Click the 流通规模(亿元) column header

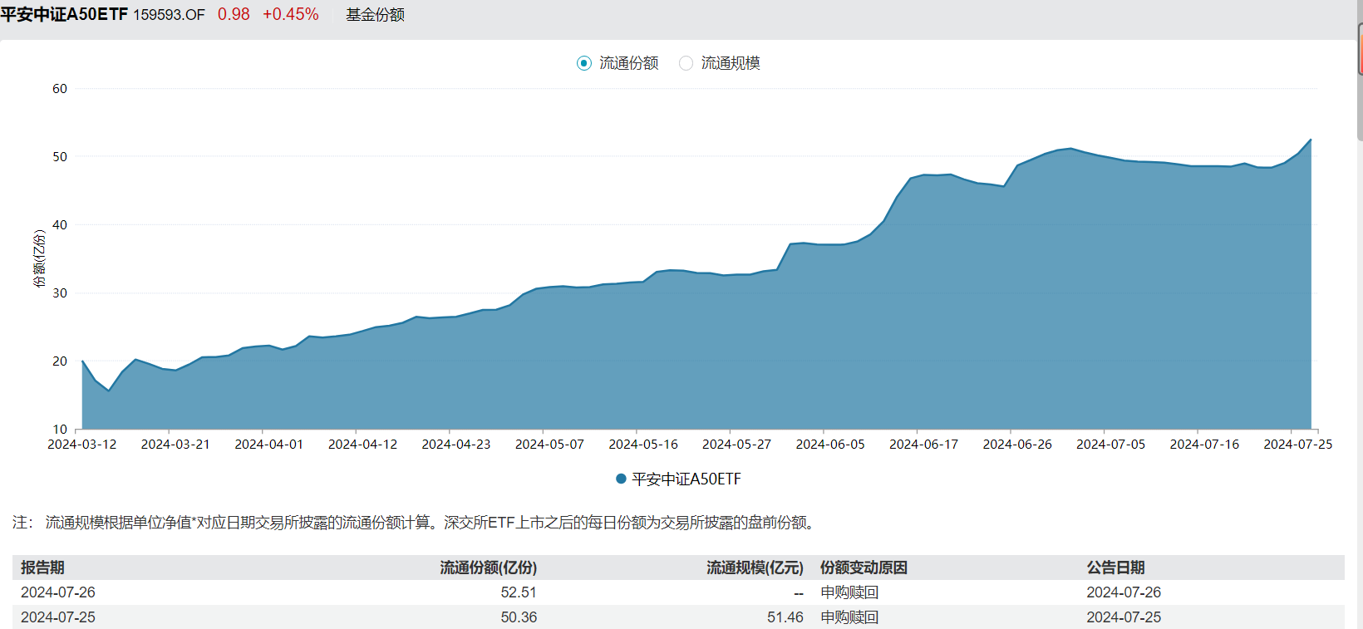pyautogui.click(x=755, y=568)
